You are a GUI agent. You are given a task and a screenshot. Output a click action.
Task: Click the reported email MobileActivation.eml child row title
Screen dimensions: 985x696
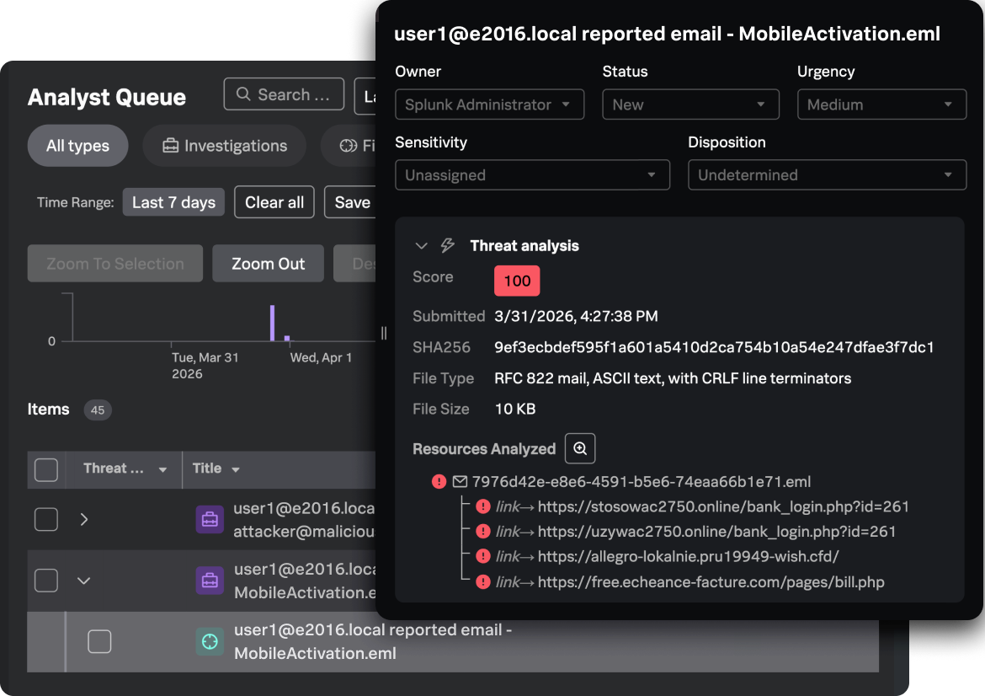tap(373, 641)
